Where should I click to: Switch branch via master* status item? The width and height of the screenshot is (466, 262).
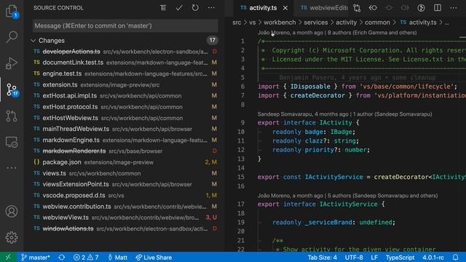pyautogui.click(x=36, y=257)
